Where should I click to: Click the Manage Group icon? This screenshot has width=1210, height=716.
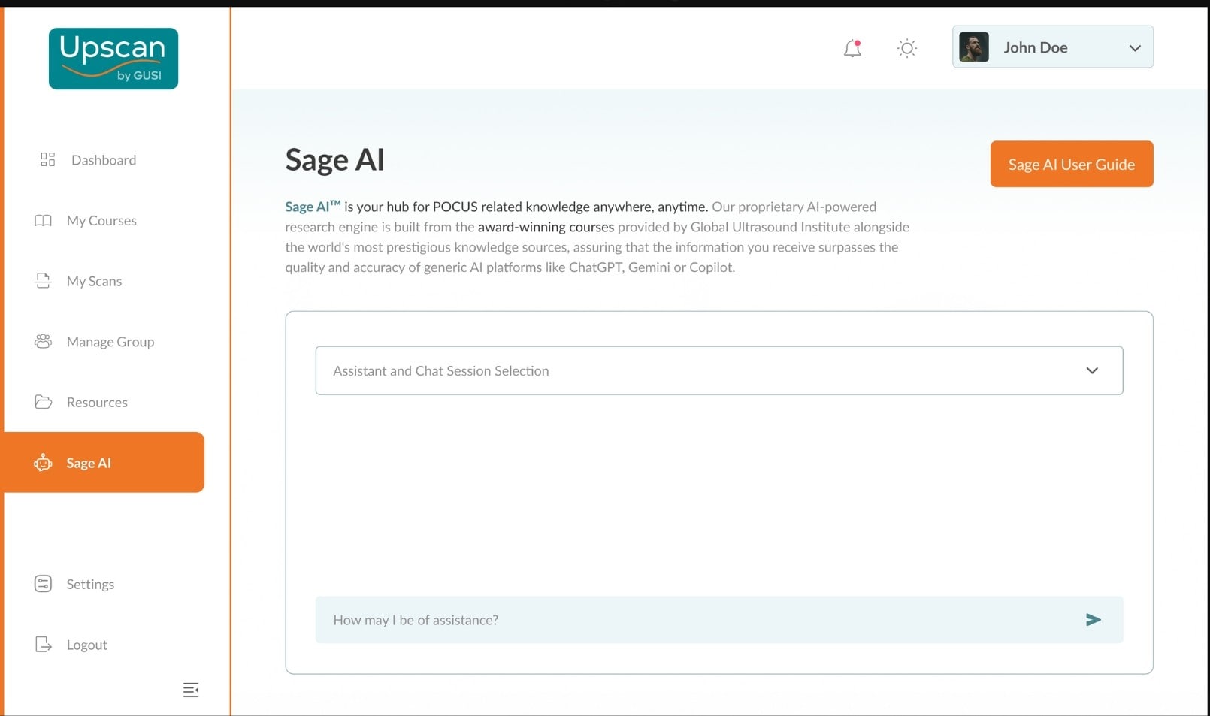[44, 341]
